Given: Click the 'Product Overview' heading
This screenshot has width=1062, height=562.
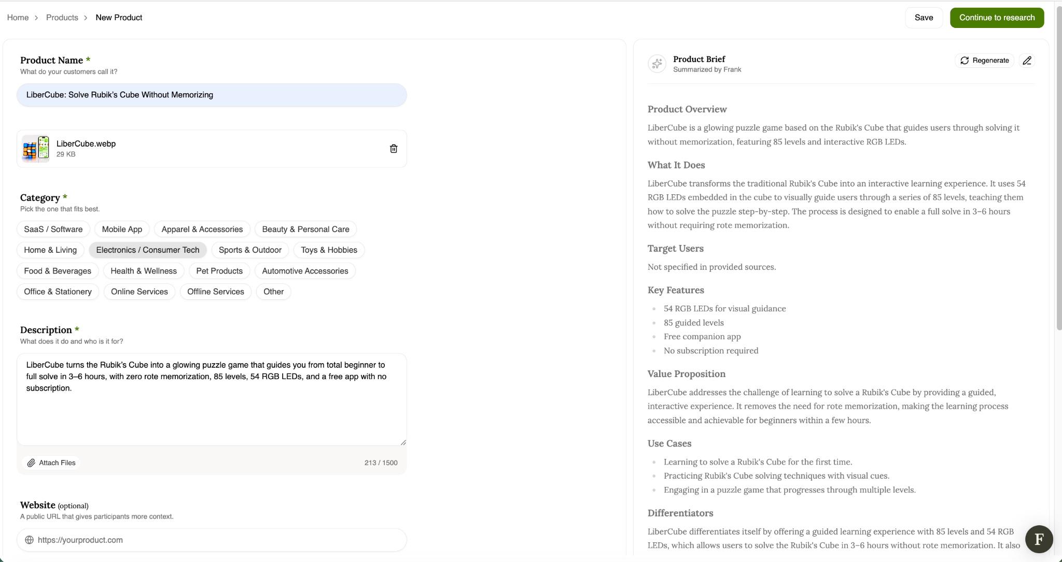Looking at the screenshot, I should click(687, 109).
